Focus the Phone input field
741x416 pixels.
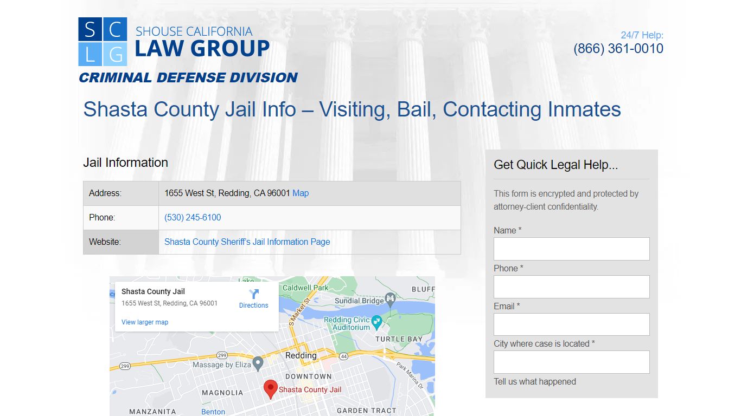coord(572,287)
